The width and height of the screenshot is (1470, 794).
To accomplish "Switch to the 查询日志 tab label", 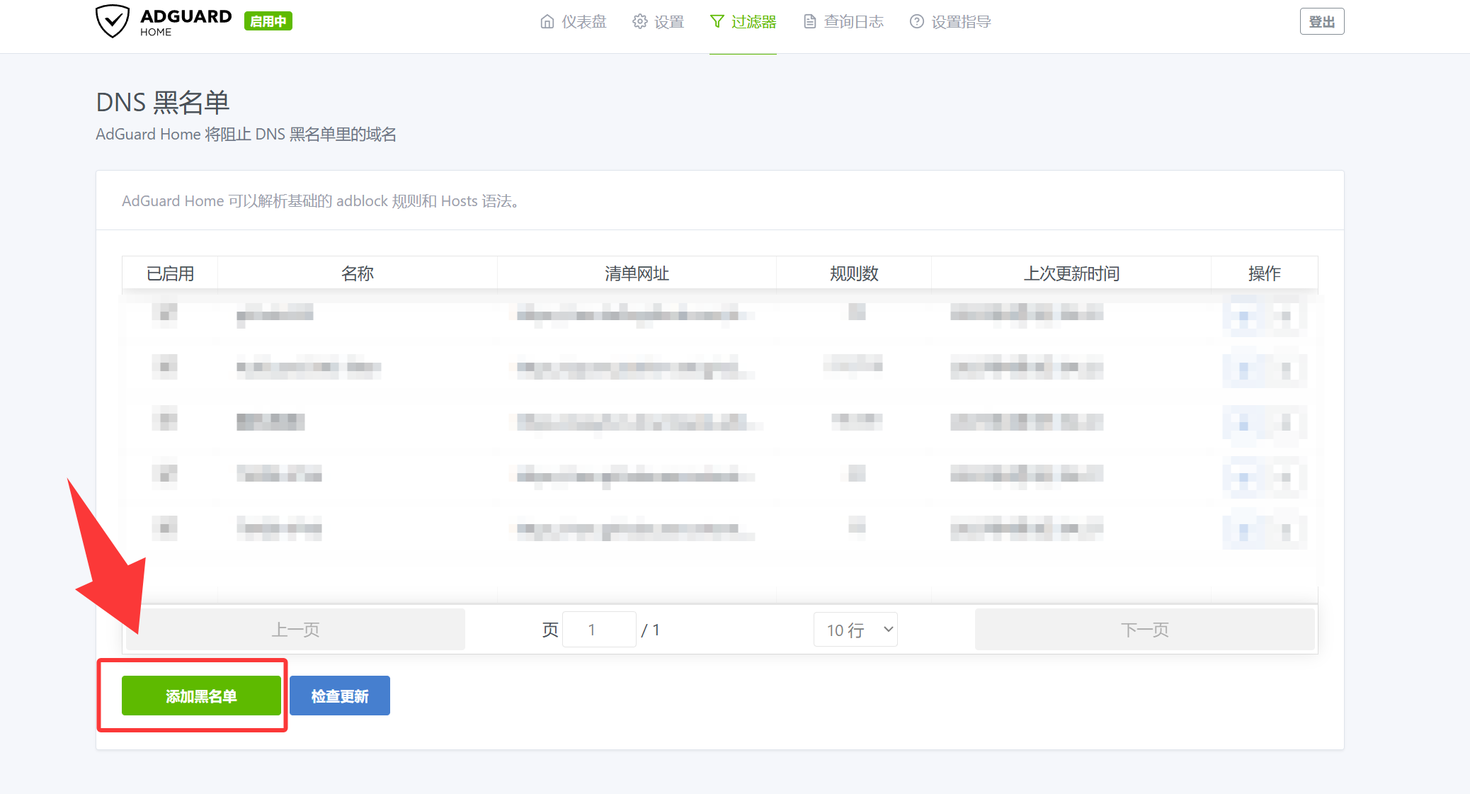I will 854,22.
